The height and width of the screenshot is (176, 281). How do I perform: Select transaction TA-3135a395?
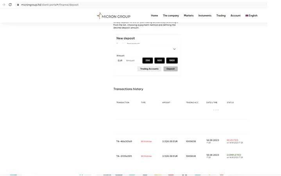click(x=124, y=156)
